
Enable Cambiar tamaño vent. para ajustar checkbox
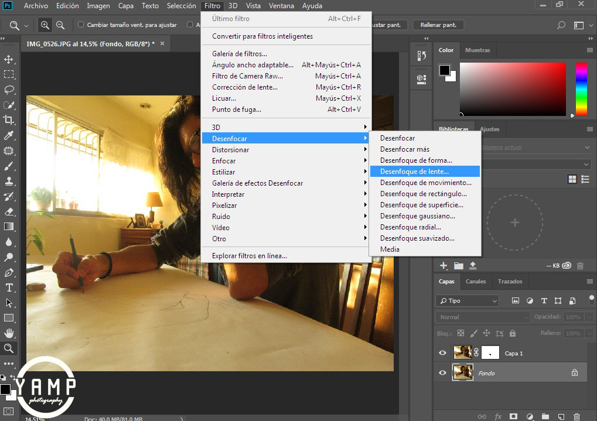tap(81, 25)
